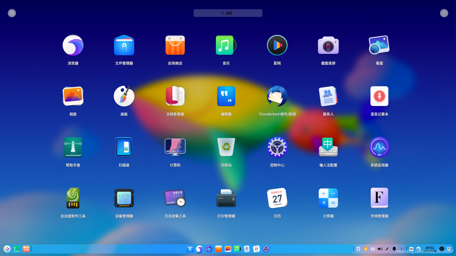Click the document tray icon
The width and height of the screenshot is (456, 256).
click(x=358, y=249)
